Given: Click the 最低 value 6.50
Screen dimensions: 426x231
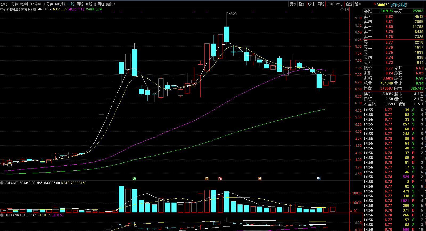Looking at the screenshot, I should click(x=420, y=78).
